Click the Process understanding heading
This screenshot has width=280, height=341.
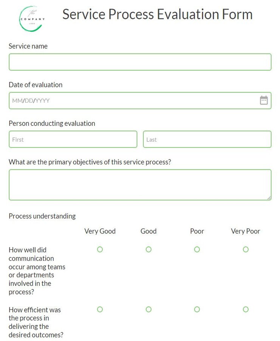tap(42, 216)
